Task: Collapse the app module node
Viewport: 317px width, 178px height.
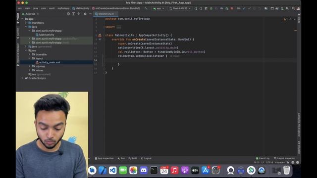Action: point(22,19)
